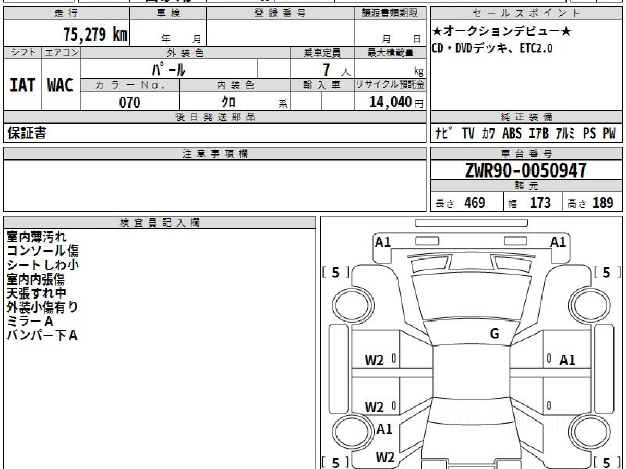Image resolution: width=626 pixels, height=469 pixels.
Task: Click the アルミ alloy wheel indicator
Action: click(x=565, y=133)
